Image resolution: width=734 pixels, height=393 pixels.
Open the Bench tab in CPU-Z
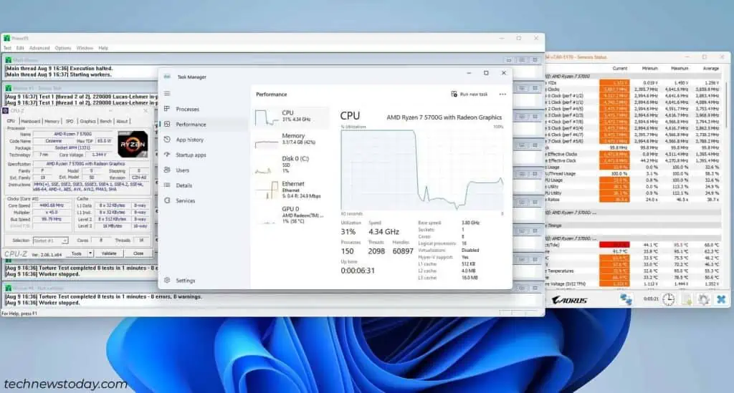pyautogui.click(x=105, y=121)
